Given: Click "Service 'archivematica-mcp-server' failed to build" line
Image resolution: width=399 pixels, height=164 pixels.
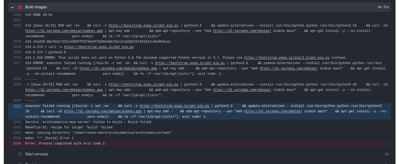Looking at the screenshot, I should (x=88, y=122).
